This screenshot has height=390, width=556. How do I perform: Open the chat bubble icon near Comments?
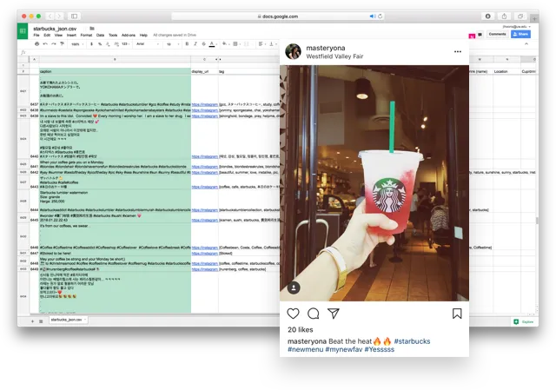click(x=480, y=35)
